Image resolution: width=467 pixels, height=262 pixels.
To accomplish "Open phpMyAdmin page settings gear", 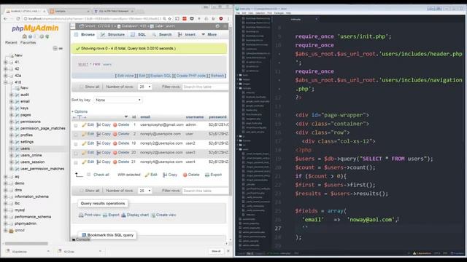I will [217, 26].
